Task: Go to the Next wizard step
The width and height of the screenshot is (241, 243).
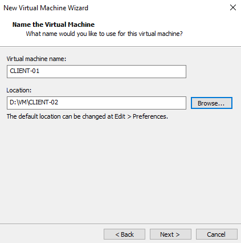Action: pyautogui.click(x=170, y=234)
